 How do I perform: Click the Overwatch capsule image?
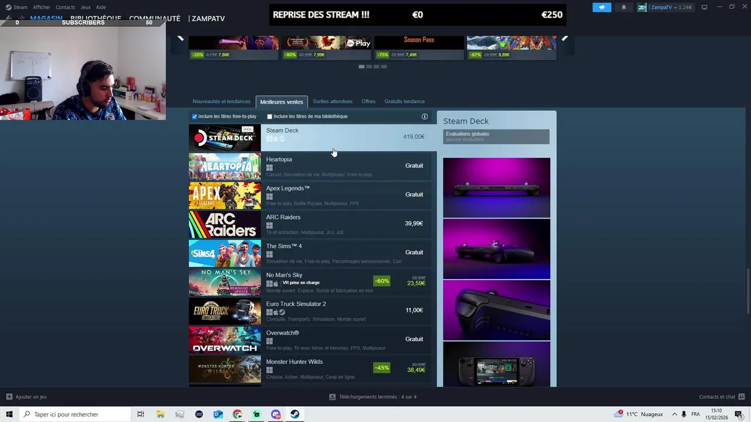[x=225, y=340]
